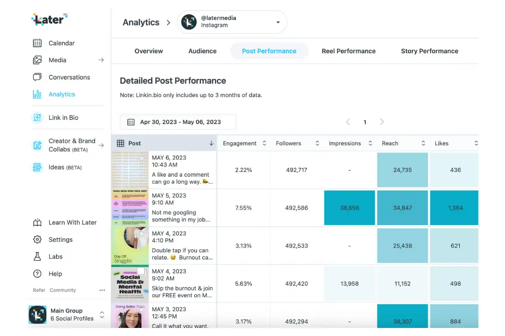Open the @latermedia account dropdown
The height and width of the screenshot is (336, 505).
pos(278,22)
